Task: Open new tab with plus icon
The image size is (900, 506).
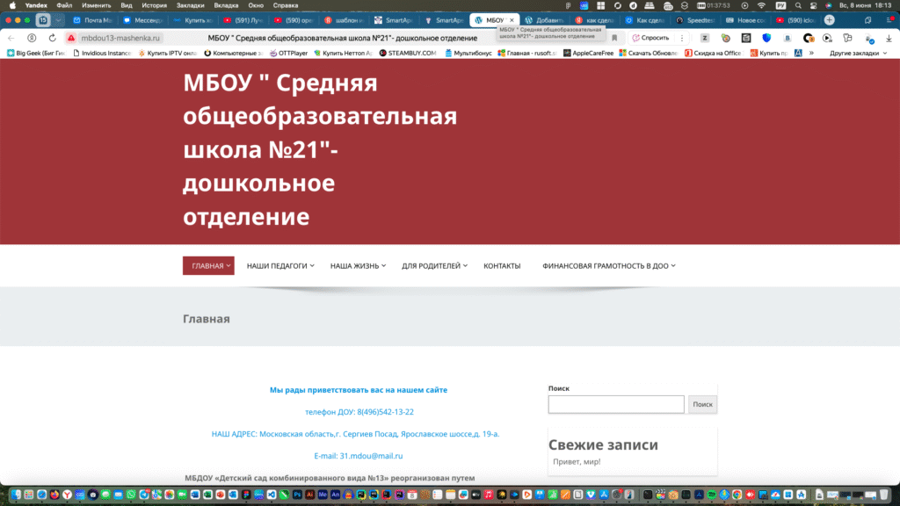Action: [x=829, y=19]
